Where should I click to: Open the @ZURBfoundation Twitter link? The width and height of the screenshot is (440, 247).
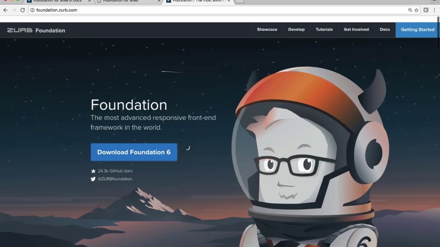tap(115, 179)
